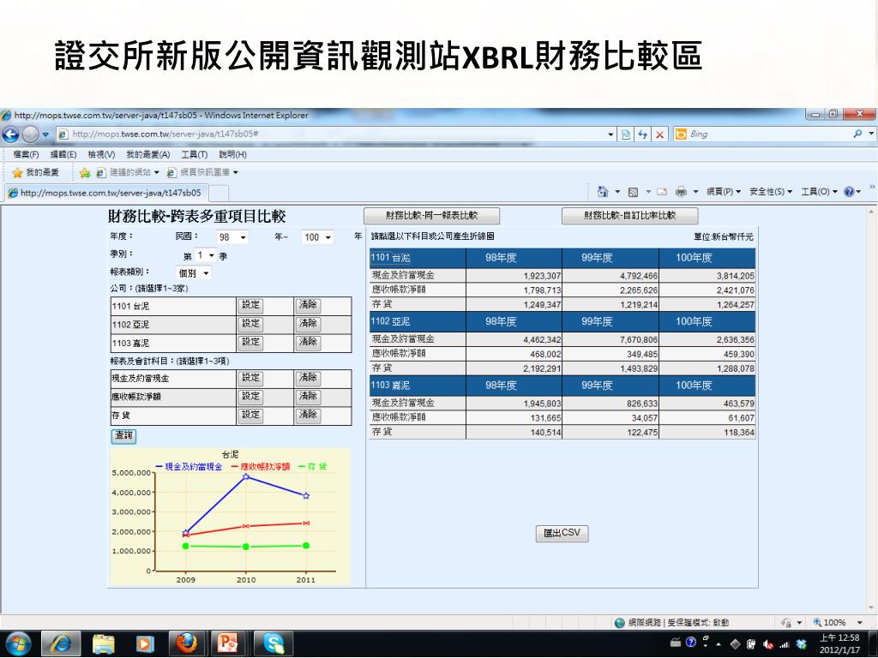This screenshot has width=878, height=658.
Task: Open the end year dropdown showing 100
Action: click(x=317, y=237)
